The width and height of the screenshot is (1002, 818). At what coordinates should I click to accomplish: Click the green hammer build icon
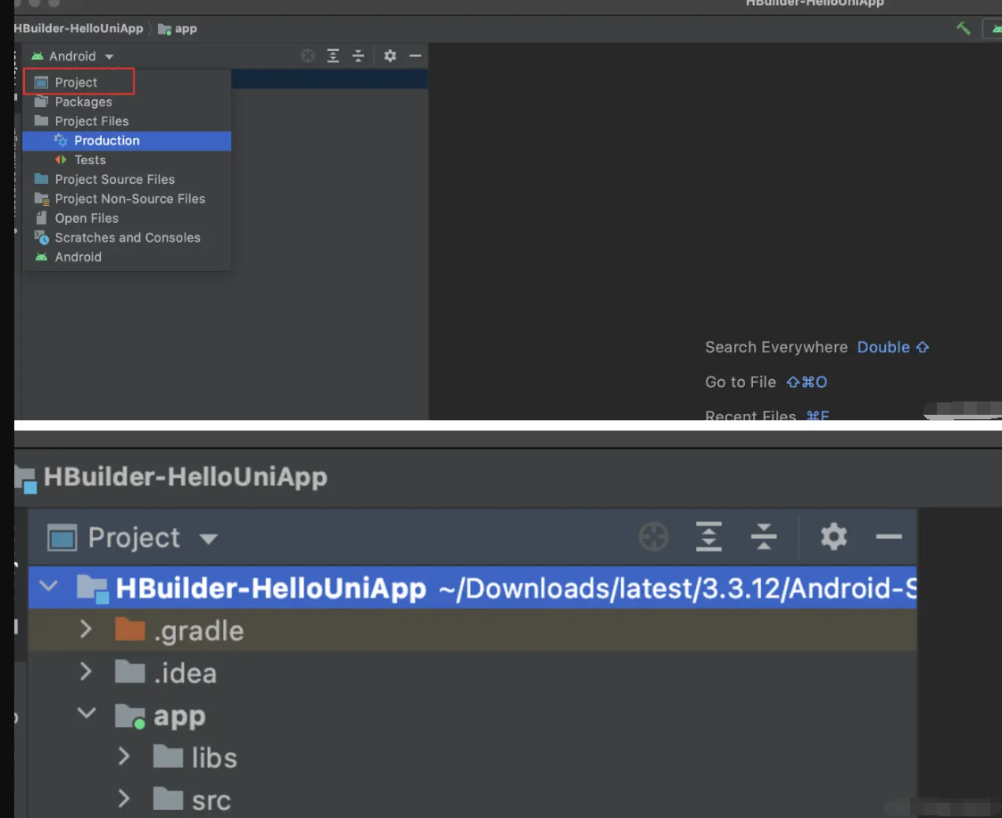pyautogui.click(x=963, y=29)
